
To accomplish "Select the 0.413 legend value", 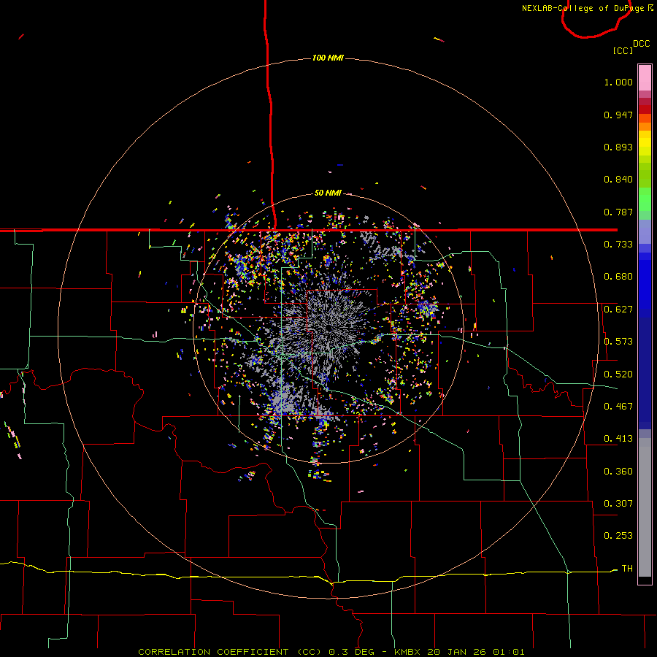I will tap(618, 439).
